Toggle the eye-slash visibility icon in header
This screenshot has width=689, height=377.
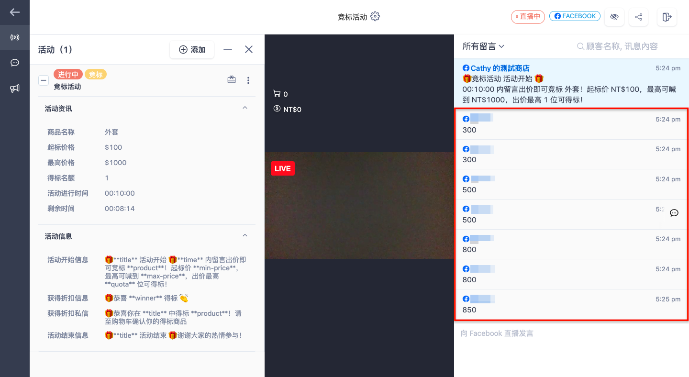[x=614, y=17]
